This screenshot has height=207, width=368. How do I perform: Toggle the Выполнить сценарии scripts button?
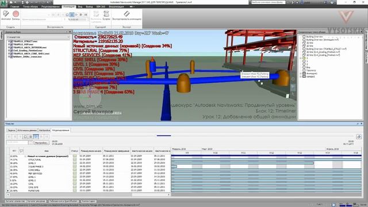pos(96,17)
